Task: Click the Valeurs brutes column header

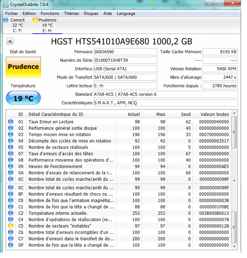Action: [212, 114]
